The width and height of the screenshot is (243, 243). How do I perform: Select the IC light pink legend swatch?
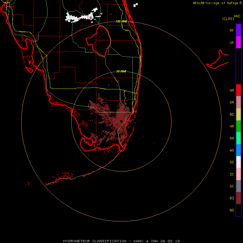tap(238, 174)
